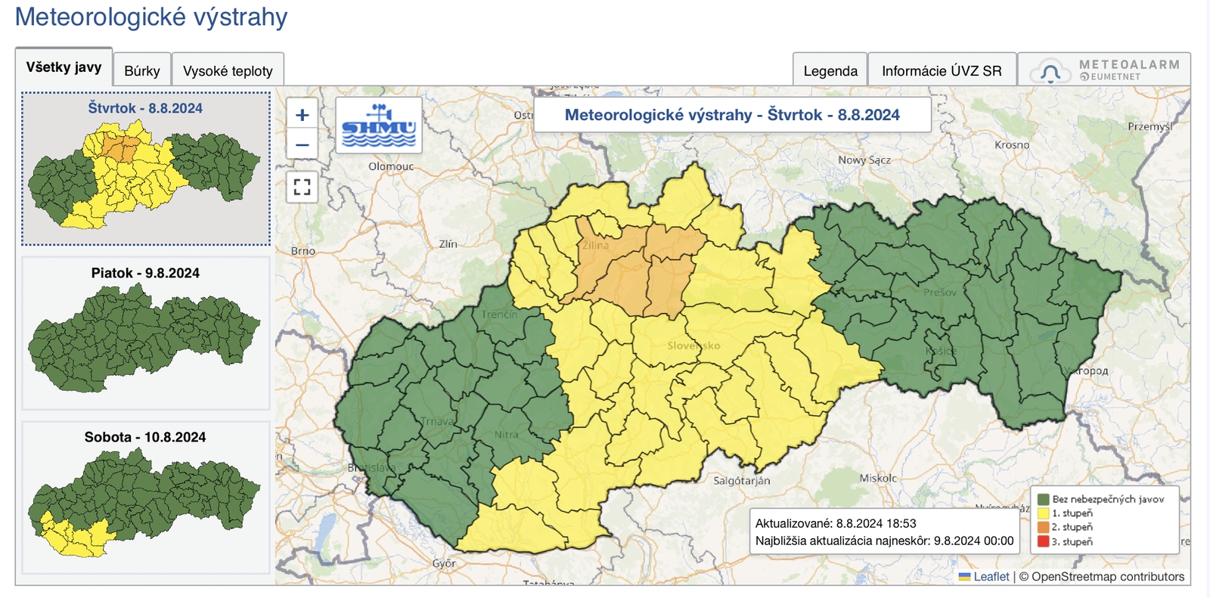Viewport: 1210px width, 598px height.
Task: Click OpenStreetMap contributors attribution
Action: click(1102, 577)
